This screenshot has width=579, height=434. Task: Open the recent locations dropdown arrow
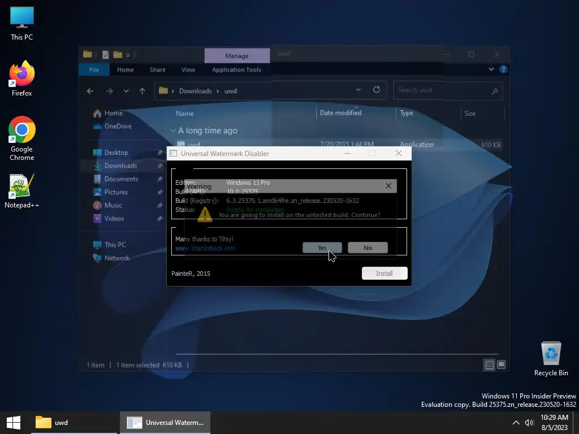(x=126, y=91)
